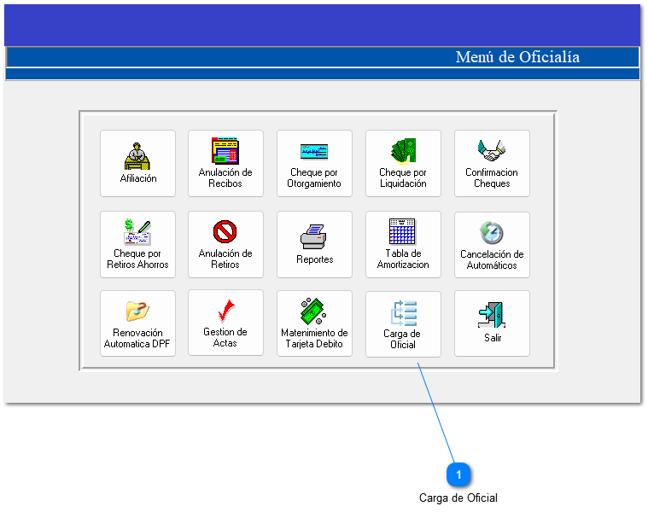Exit using the Salir button
Screen dimensions: 648x518
coord(492,323)
